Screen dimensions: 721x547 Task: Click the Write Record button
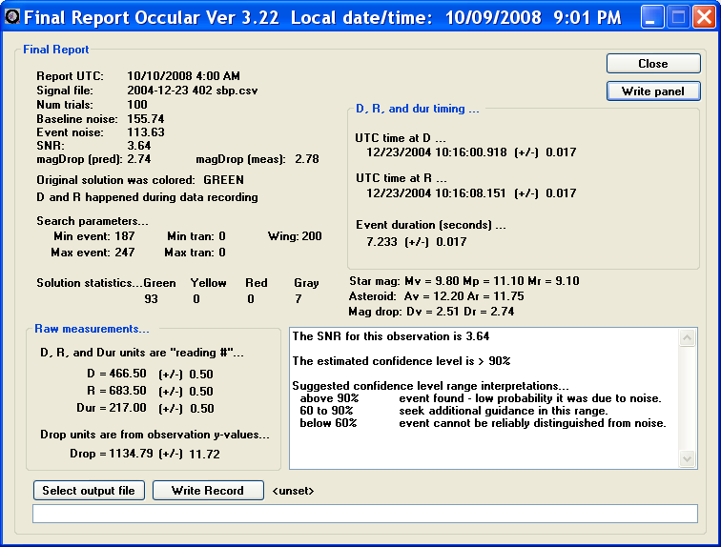point(208,491)
